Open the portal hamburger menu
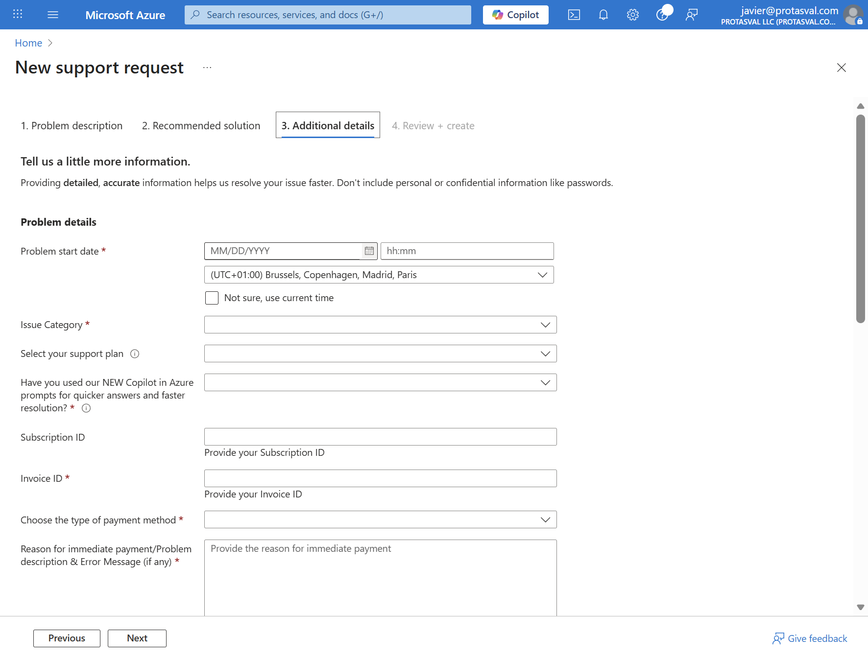 (53, 15)
